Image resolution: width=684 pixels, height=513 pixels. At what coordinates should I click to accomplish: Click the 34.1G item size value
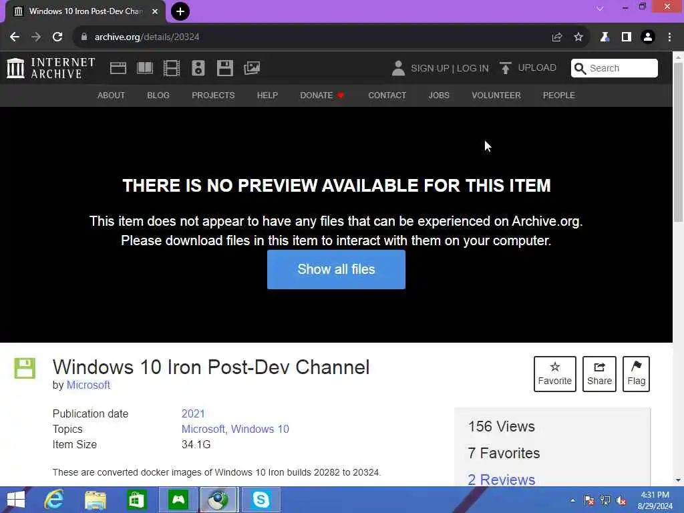(196, 444)
